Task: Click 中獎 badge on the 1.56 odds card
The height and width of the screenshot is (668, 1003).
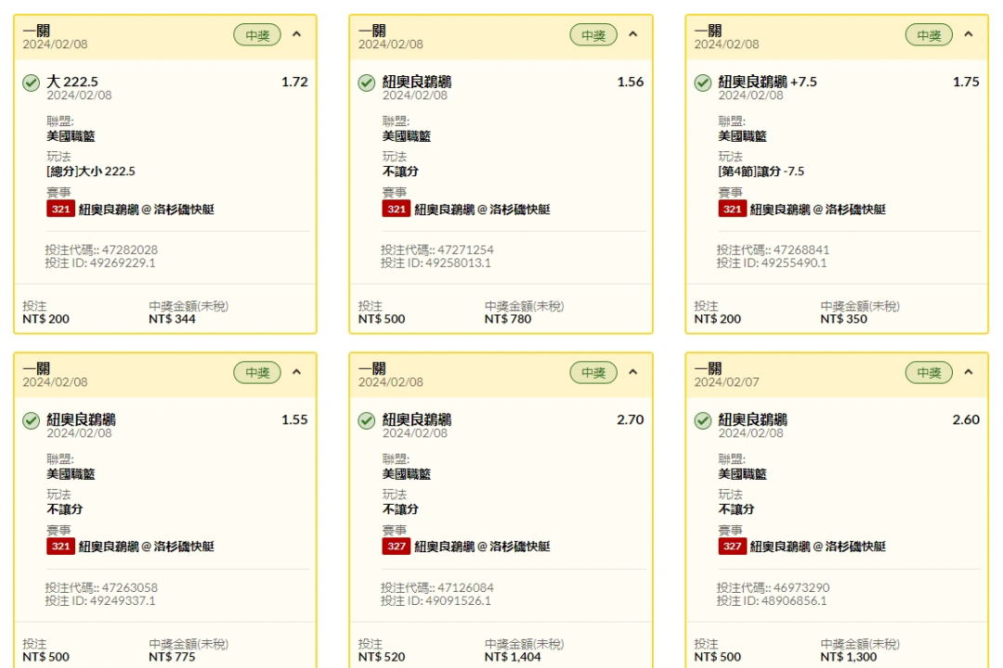Action: click(x=593, y=35)
